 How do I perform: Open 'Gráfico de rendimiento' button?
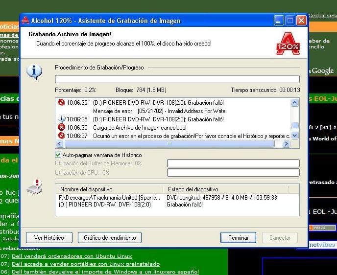click(110, 238)
